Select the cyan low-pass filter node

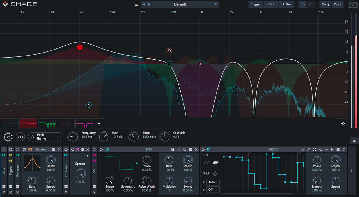(89, 105)
